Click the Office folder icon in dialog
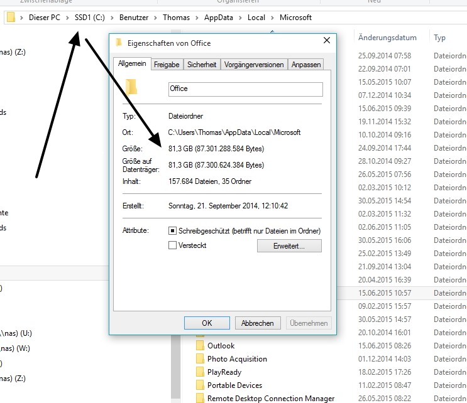This screenshot has width=467, height=403. [x=131, y=87]
